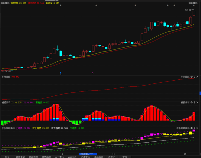
Task: Select the 买卖决策 tab
Action: 20,157
